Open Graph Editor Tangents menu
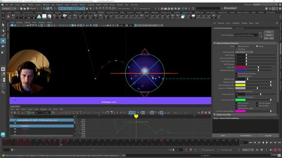282x158 pixels. pyautogui.click(x=43, y=109)
